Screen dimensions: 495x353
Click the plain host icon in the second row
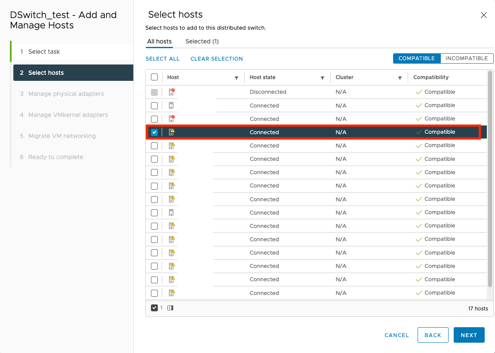171,105
